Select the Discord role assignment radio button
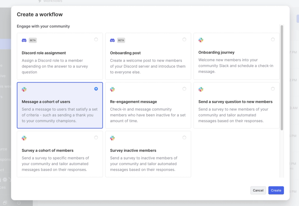Image resolution: width=299 pixels, height=206 pixels. (x=96, y=39)
